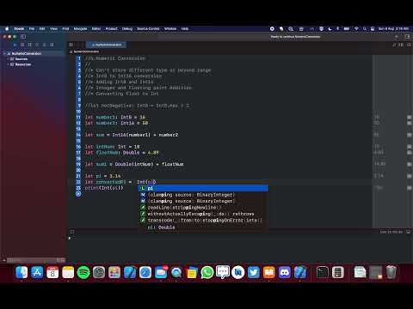Click the related items button beside the tab
The height and width of the screenshot is (309, 413).
pyautogui.click(x=71, y=45)
